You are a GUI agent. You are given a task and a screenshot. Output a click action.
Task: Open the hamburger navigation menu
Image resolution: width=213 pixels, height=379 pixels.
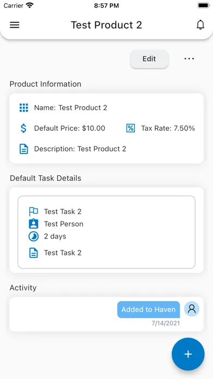tap(15, 25)
